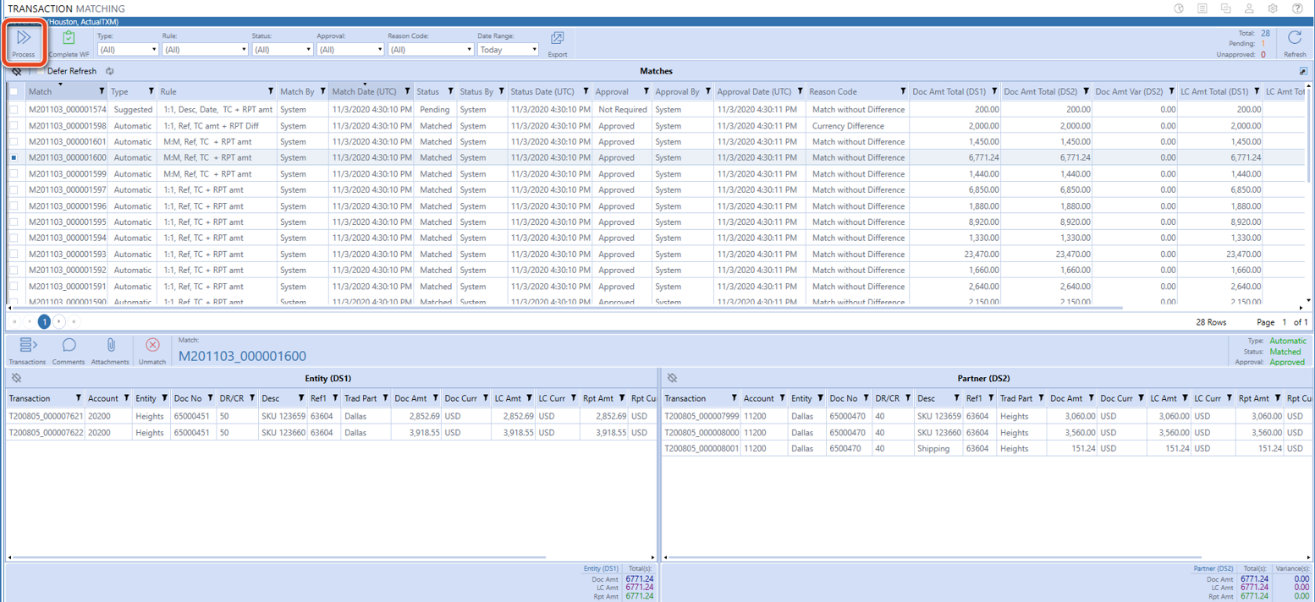Open the Type filter dropdown
This screenshot has width=1315, height=602.
[127, 50]
